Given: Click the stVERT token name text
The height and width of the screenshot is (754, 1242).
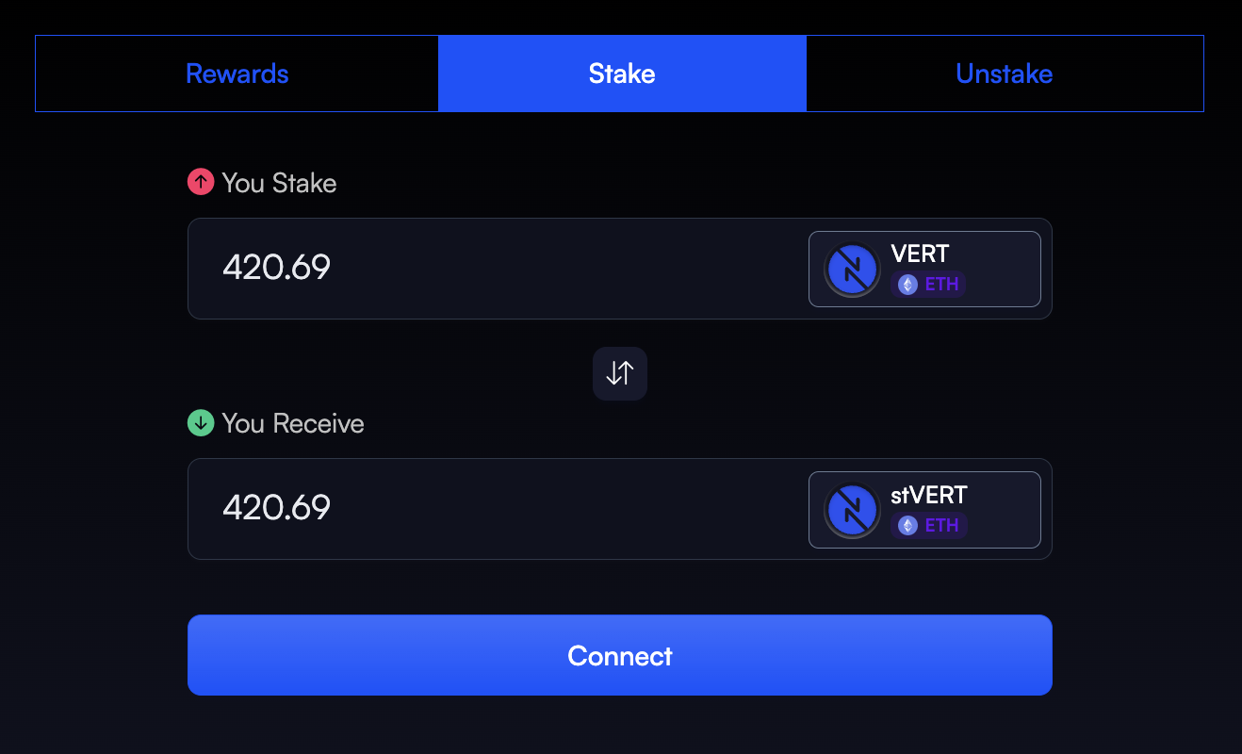Looking at the screenshot, I should (929, 495).
